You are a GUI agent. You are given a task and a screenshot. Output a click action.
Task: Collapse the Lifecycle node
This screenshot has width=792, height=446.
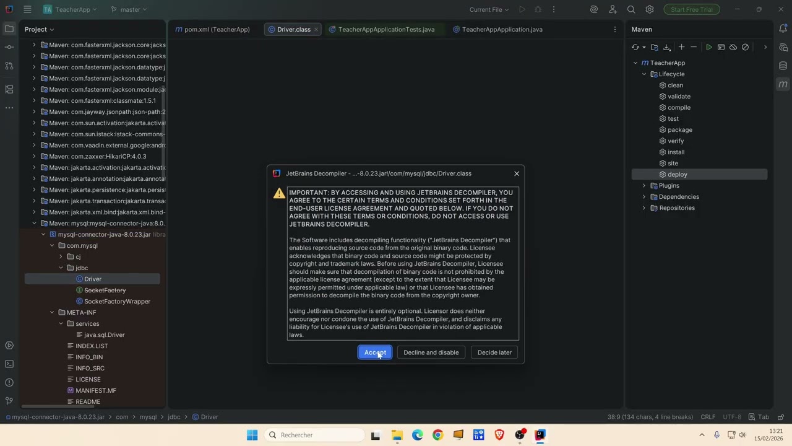(644, 74)
